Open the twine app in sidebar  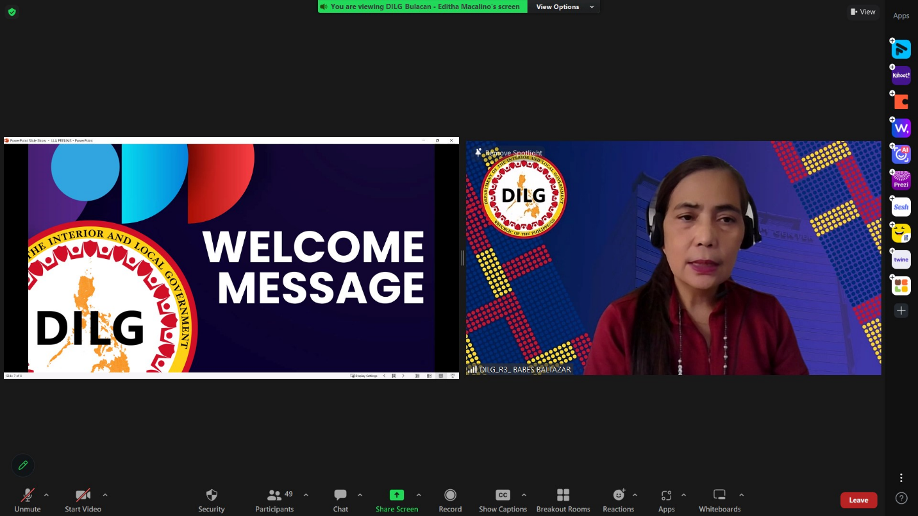[x=901, y=260]
